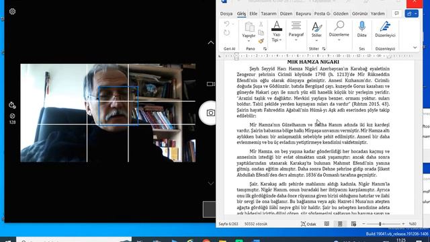
Task: Open the photo timer setting in Camera
Action: 12,105
